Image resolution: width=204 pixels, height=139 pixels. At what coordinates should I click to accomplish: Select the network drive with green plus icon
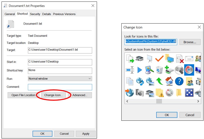click(x=169, y=70)
